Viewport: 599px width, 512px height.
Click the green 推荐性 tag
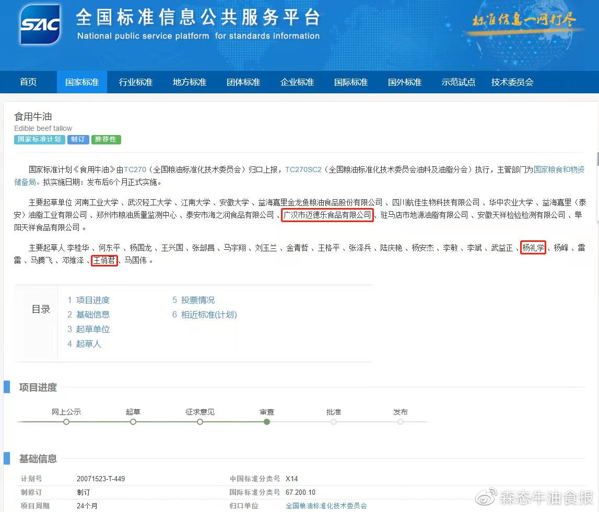106,139
